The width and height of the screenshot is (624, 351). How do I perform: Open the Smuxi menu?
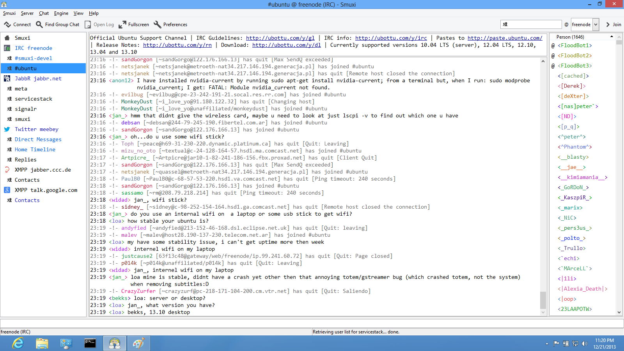pyautogui.click(x=9, y=13)
